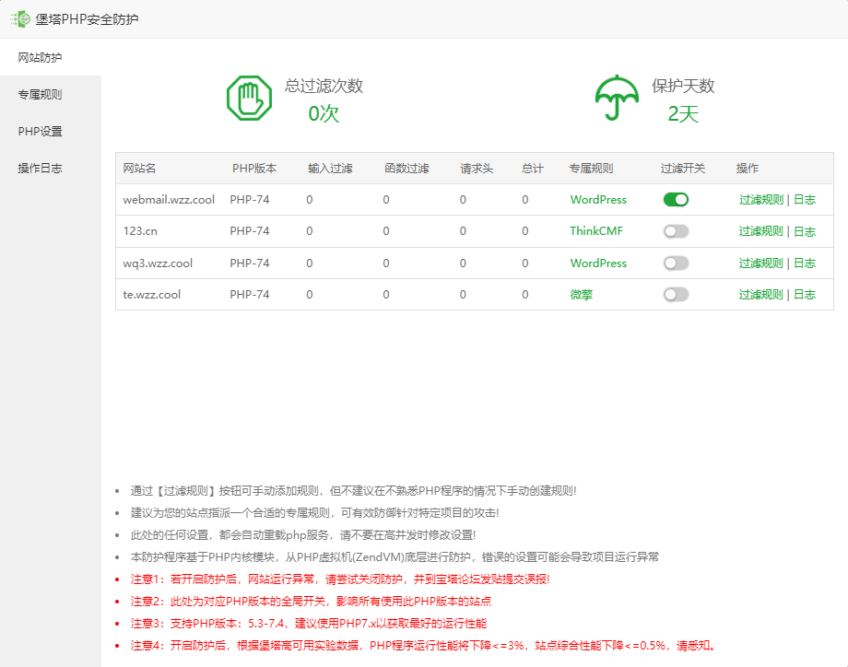848x667 pixels.
Task: Click the 堡塔PHP安全防护 window title
Action: tap(87, 19)
